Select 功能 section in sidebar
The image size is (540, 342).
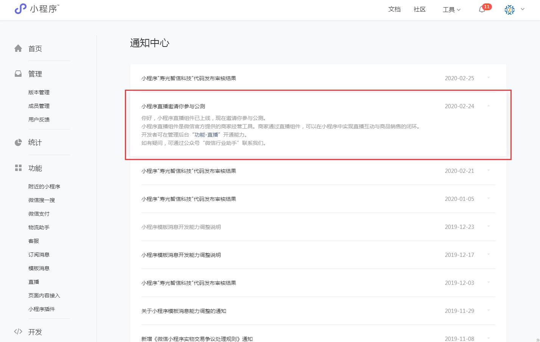[35, 168]
